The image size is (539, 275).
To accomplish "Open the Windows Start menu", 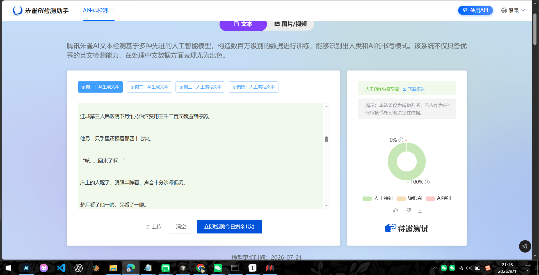I will [8, 268].
